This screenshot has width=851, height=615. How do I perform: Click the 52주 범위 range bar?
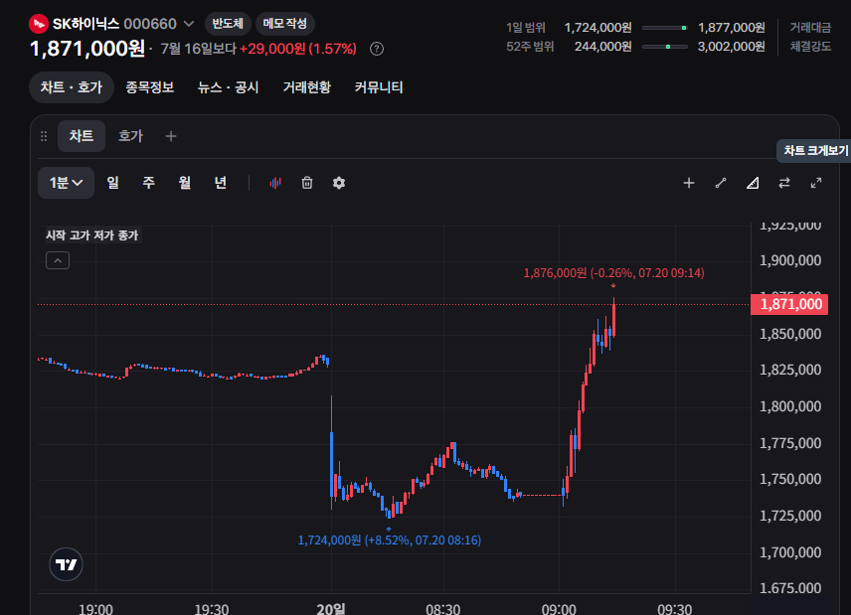click(x=665, y=47)
